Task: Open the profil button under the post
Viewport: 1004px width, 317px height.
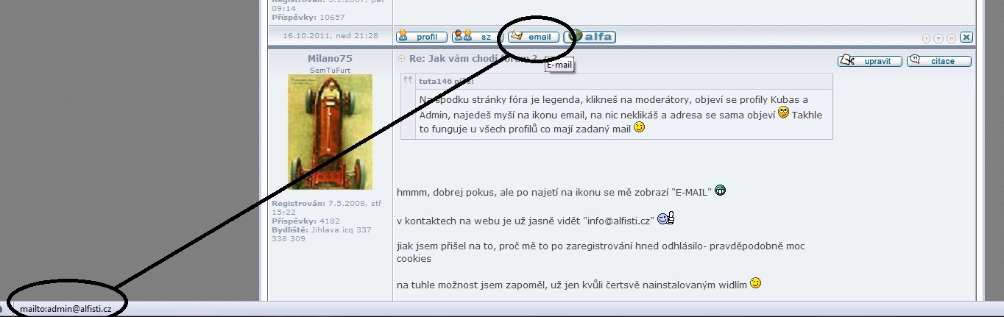Action: point(422,37)
